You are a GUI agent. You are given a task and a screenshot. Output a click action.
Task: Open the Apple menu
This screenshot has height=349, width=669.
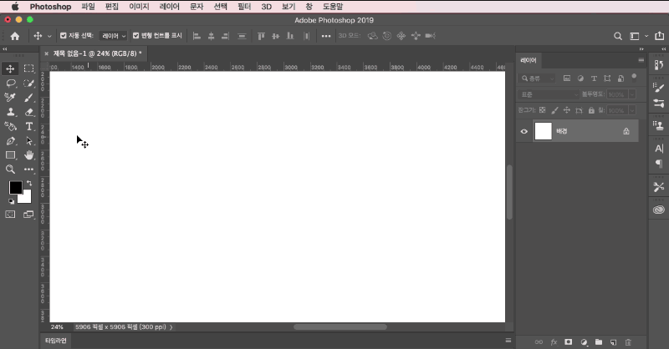[15, 7]
